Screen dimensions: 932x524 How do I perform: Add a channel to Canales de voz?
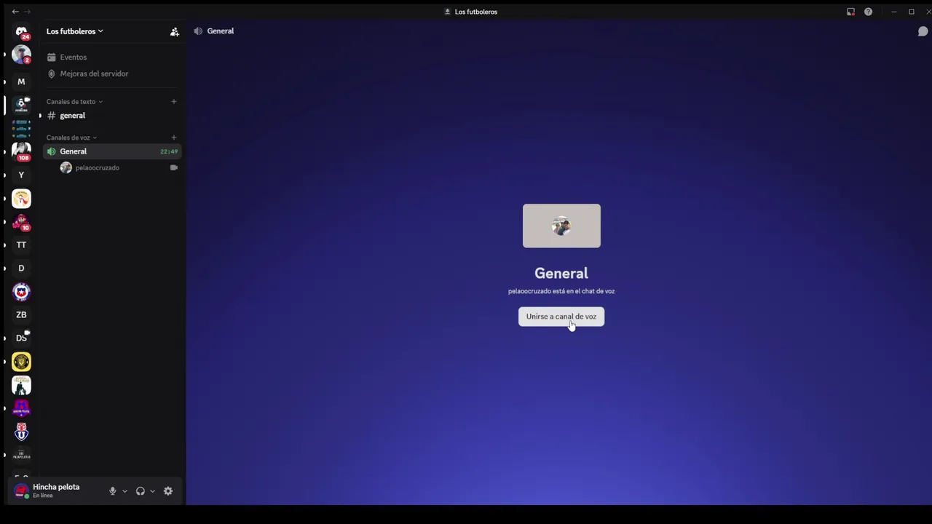(173, 138)
